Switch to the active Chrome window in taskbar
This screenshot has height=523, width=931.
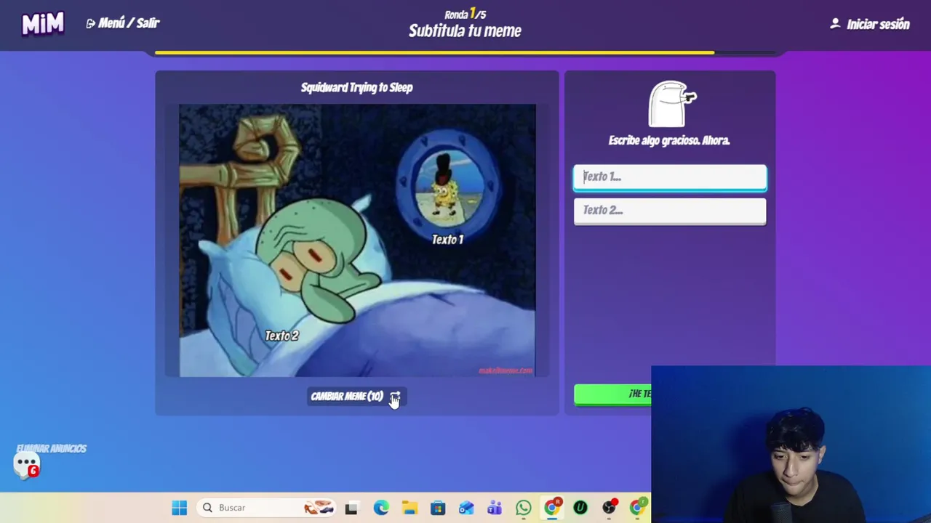[x=552, y=507]
